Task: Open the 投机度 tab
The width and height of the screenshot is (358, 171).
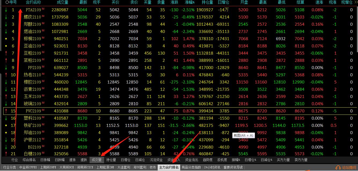Action: (x=222, y=160)
